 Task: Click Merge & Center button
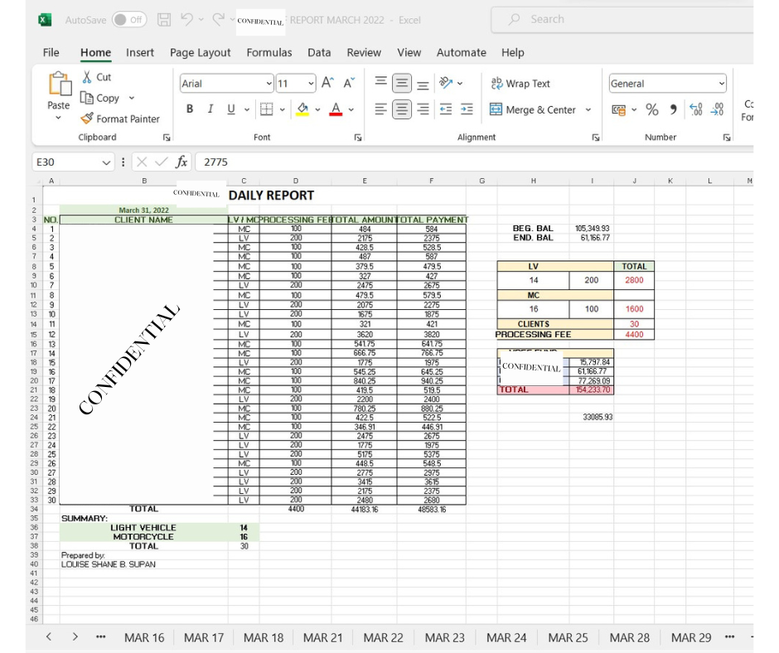(x=532, y=109)
